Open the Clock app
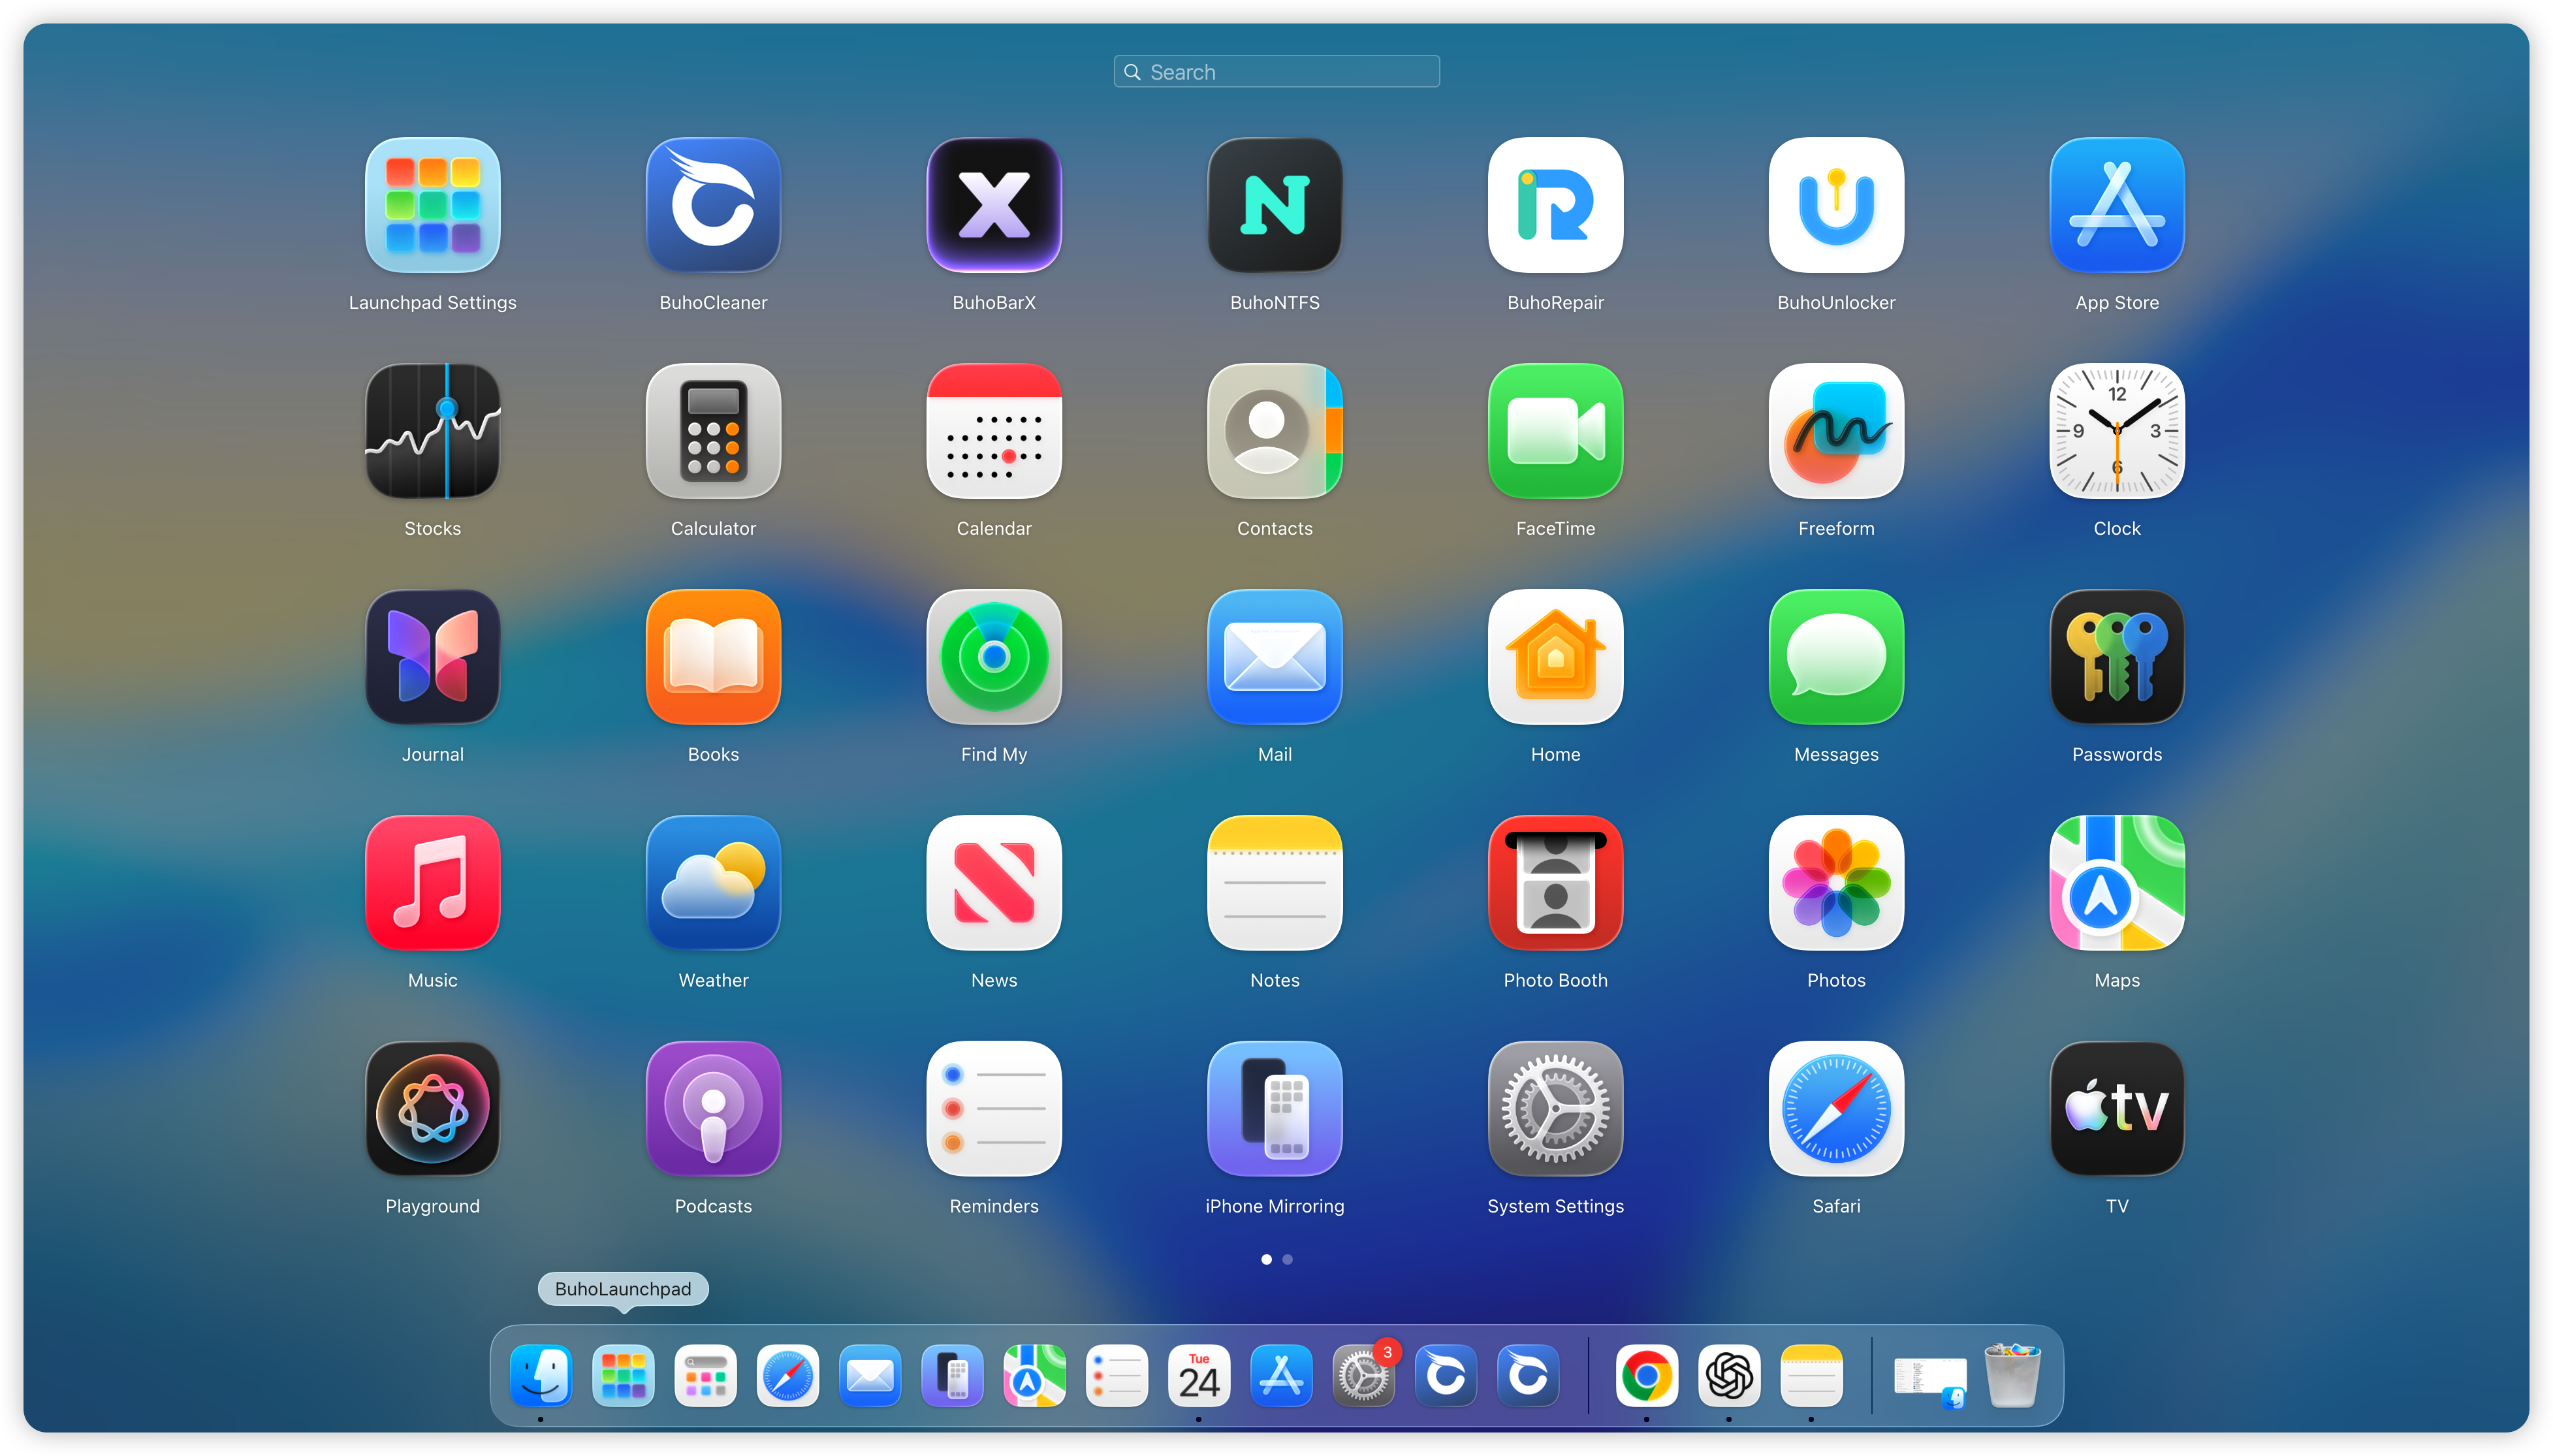Screen dimensions: 2553x1456 [2117, 431]
